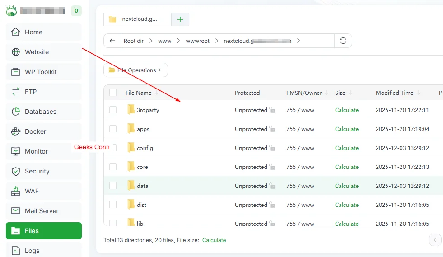Click the Monitor chart icon
Screen dimensions: 443x257
pos(15,151)
